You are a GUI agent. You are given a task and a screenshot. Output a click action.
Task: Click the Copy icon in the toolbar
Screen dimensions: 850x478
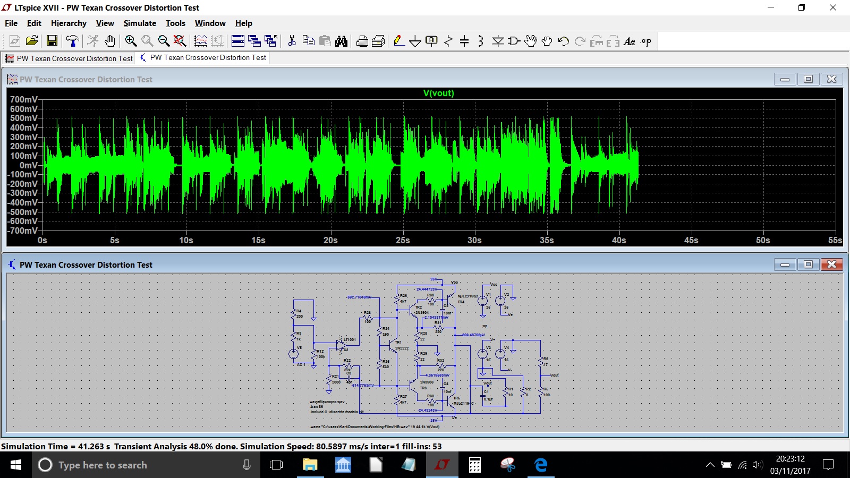pos(308,41)
